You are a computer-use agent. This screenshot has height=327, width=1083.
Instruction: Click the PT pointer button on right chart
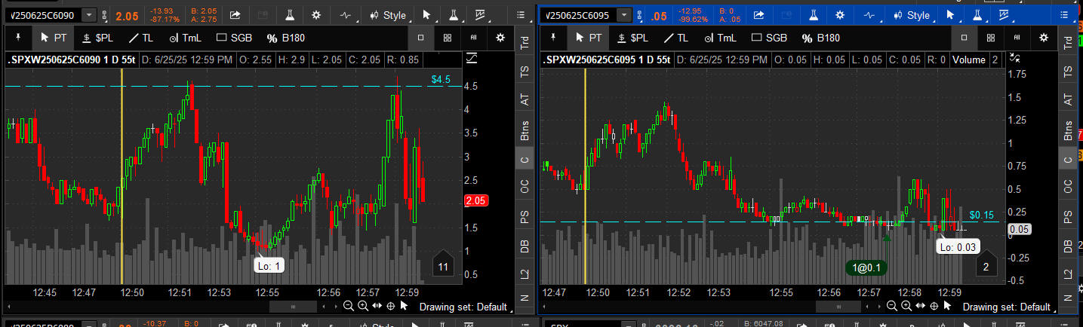[x=587, y=38]
